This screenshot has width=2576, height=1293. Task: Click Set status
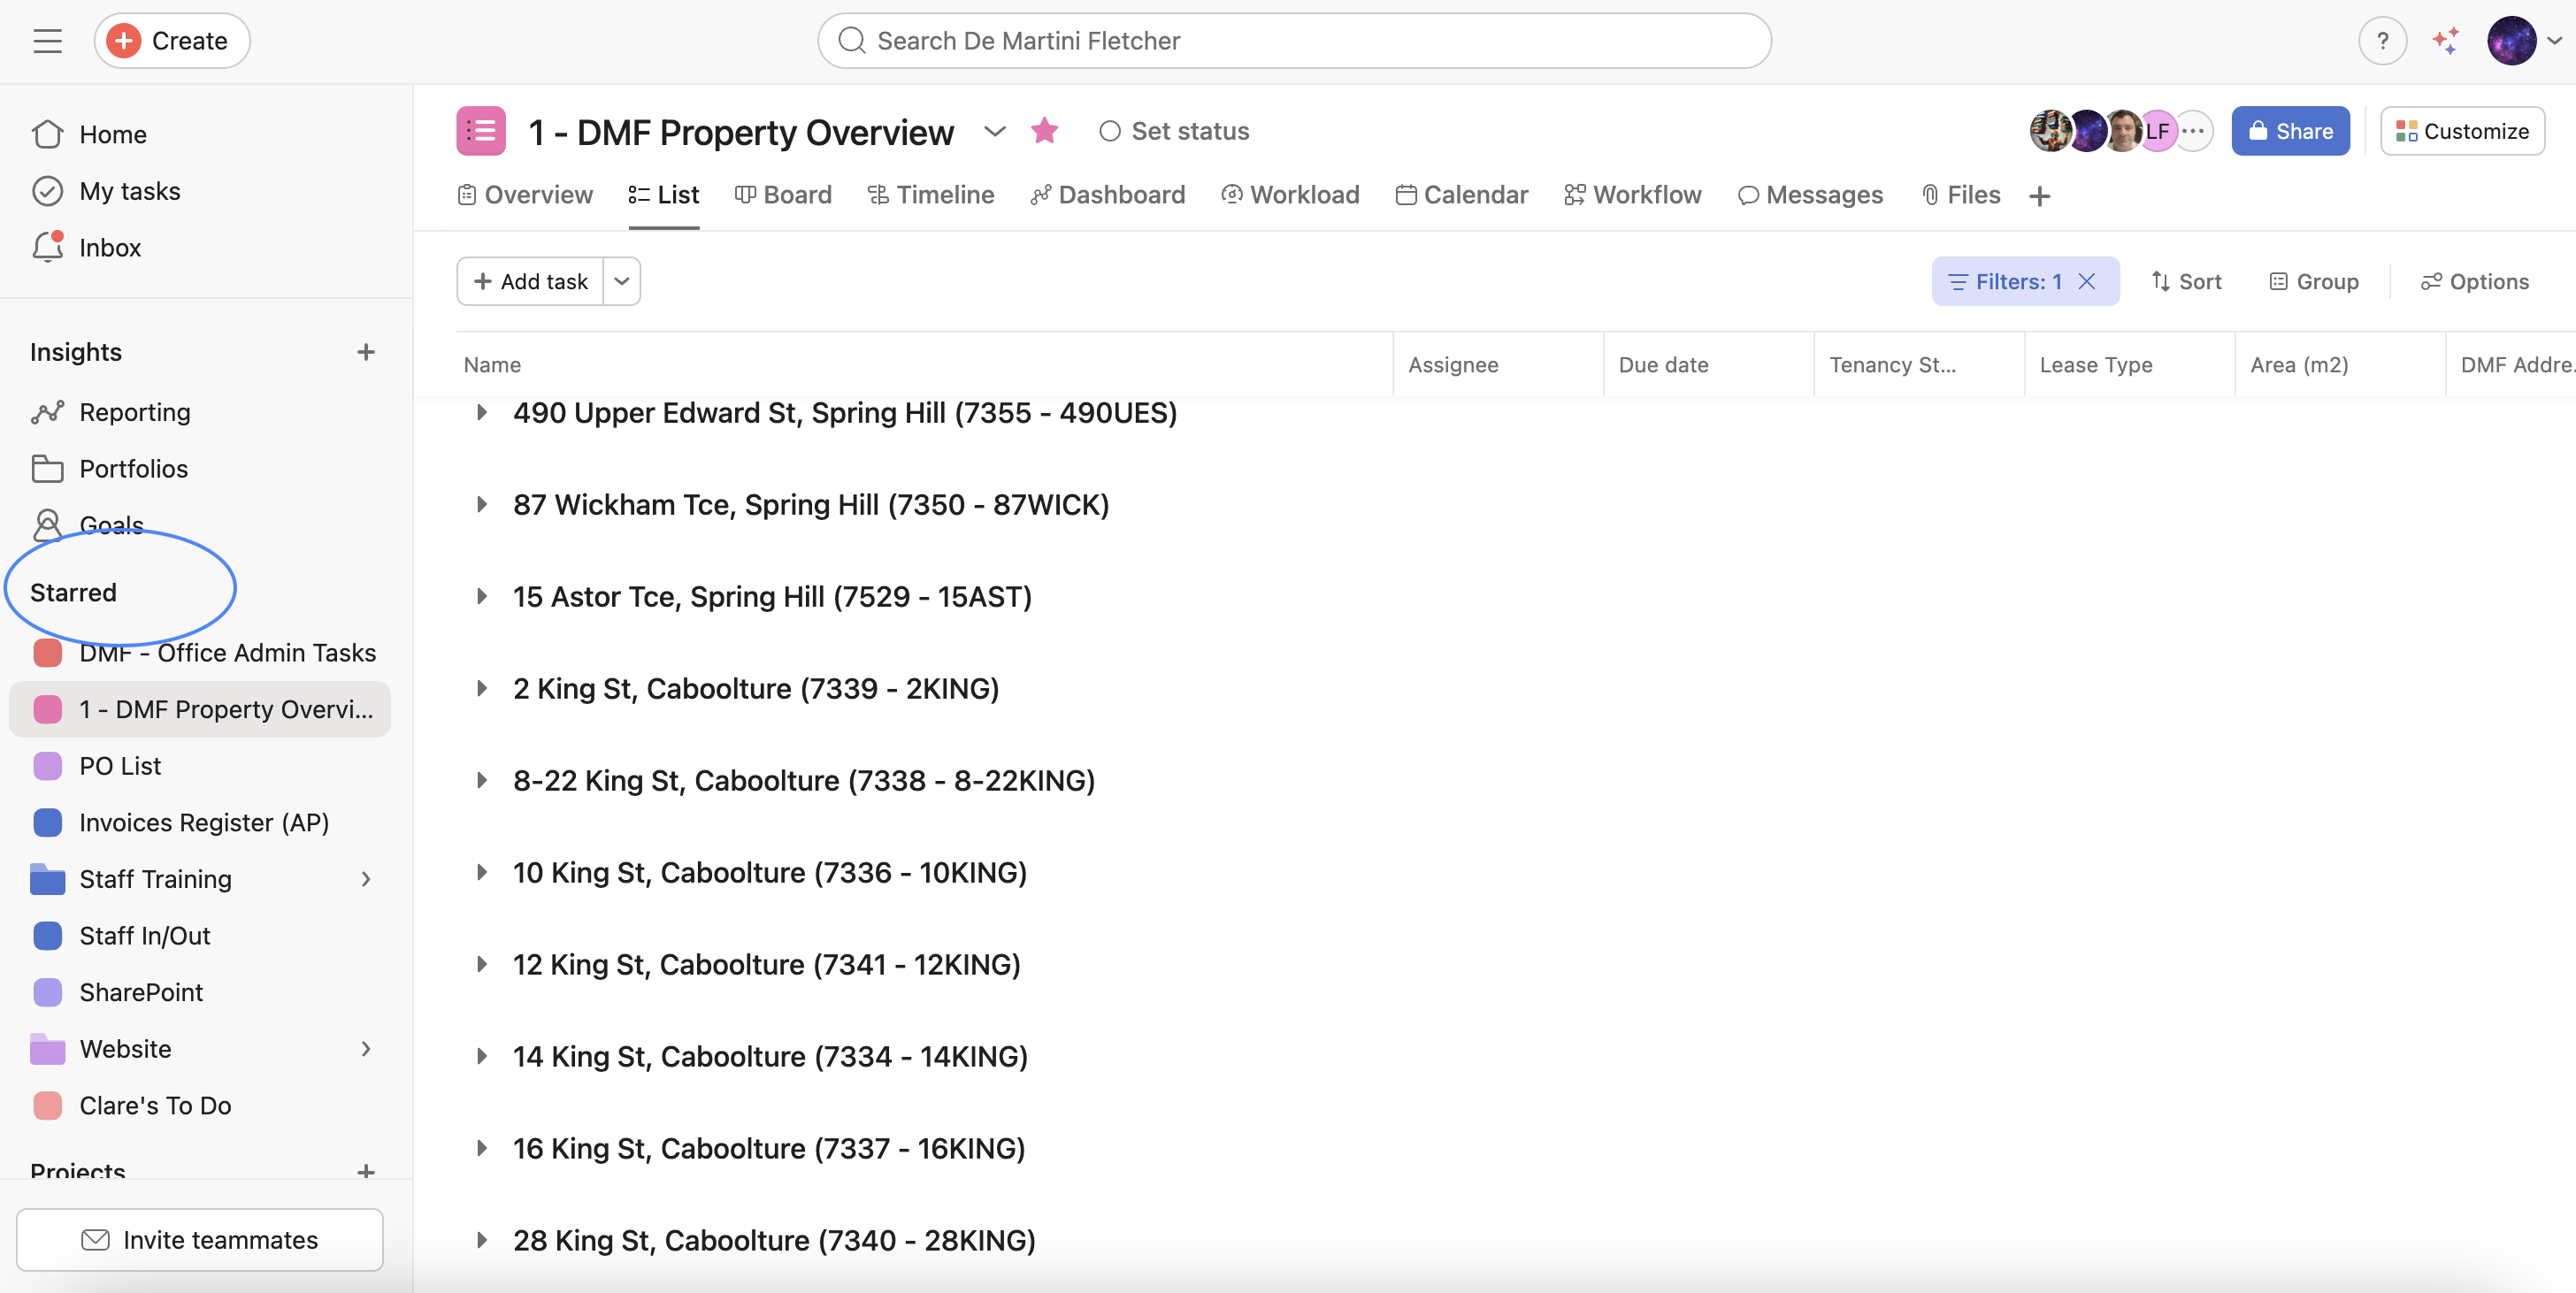[1174, 131]
